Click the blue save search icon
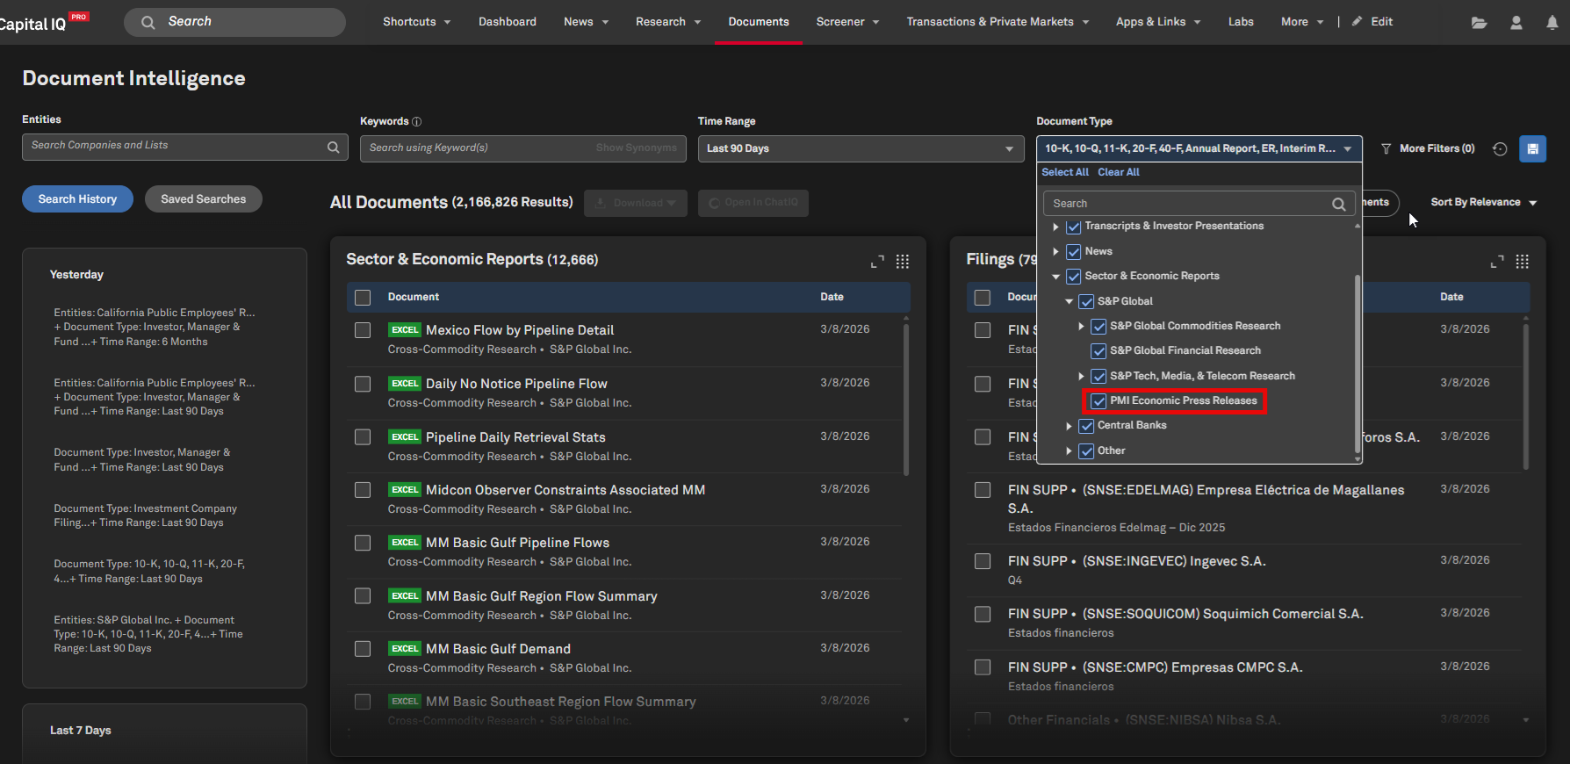The height and width of the screenshot is (764, 1570). coord(1532,149)
